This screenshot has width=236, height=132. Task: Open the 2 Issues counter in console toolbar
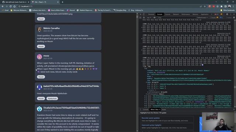click(216, 18)
